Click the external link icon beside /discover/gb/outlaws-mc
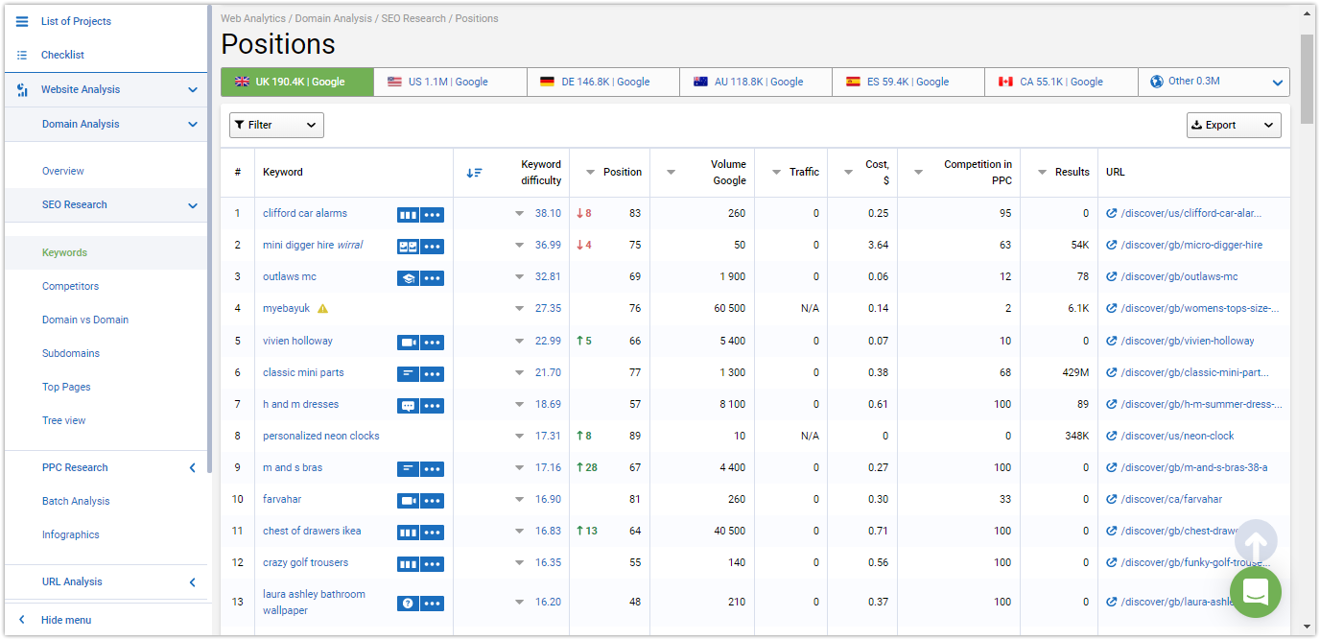Image resolution: width=1320 pixels, height=640 pixels. coord(1111,276)
